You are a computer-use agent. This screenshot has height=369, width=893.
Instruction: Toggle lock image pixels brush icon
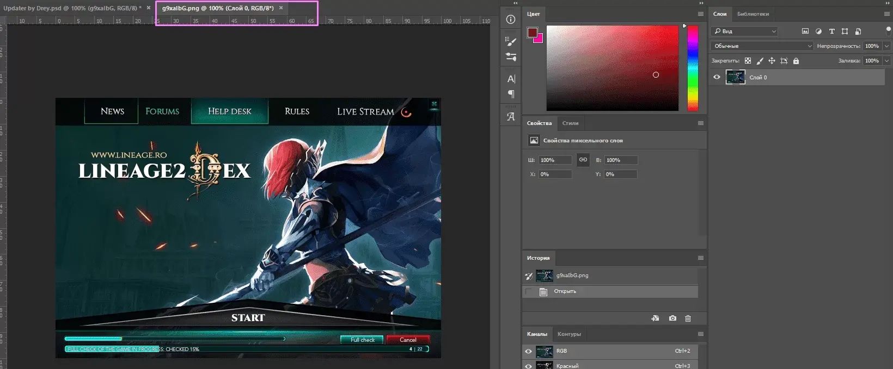coord(760,61)
